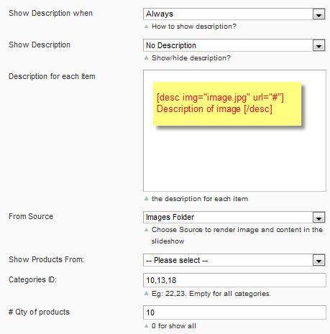Image resolution: width=330 pixels, height=334 pixels.
Task: Click the 'Description for each Item' label
Action: point(52,76)
